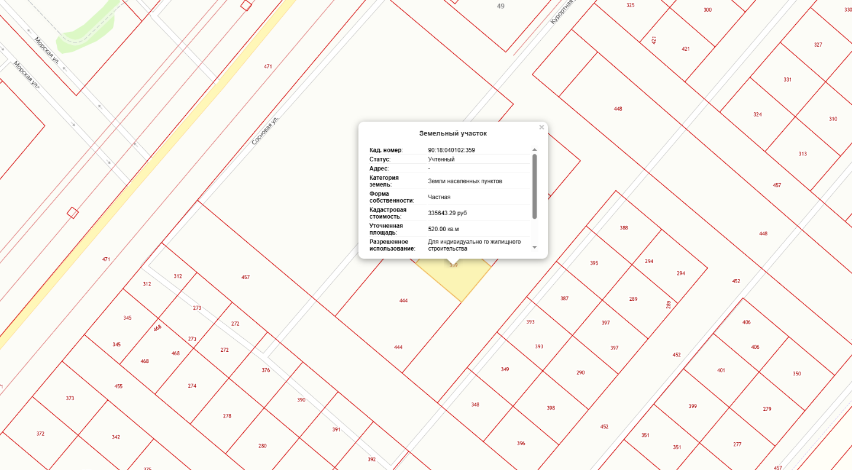Click on parcel numbered 387
The image size is (852, 470).
click(564, 299)
